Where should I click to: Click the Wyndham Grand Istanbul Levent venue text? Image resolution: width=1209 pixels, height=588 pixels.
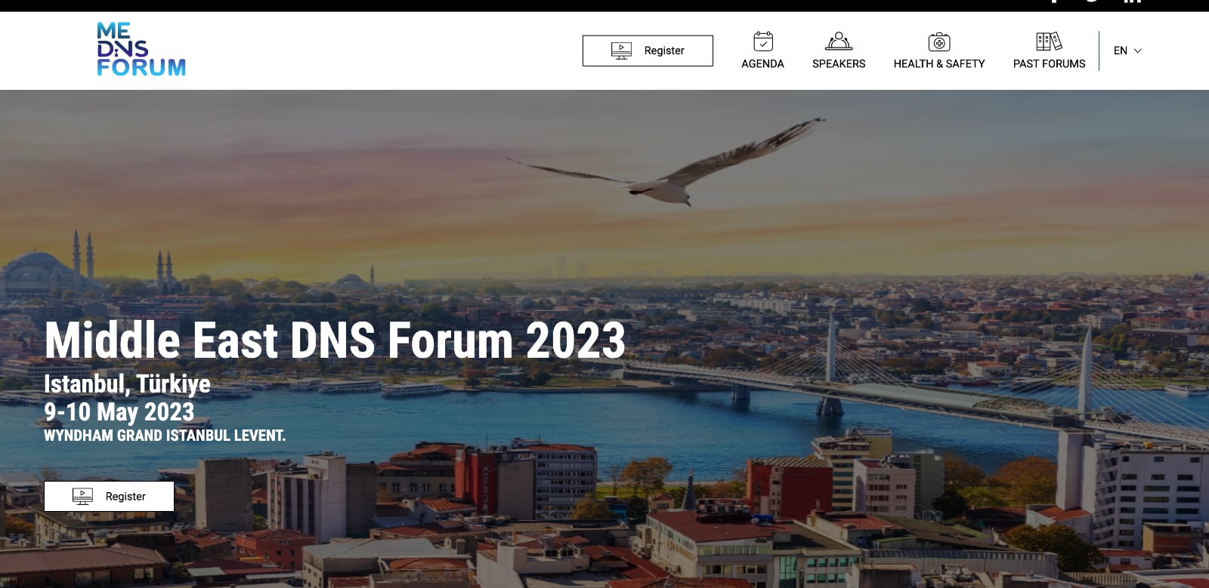click(x=165, y=436)
